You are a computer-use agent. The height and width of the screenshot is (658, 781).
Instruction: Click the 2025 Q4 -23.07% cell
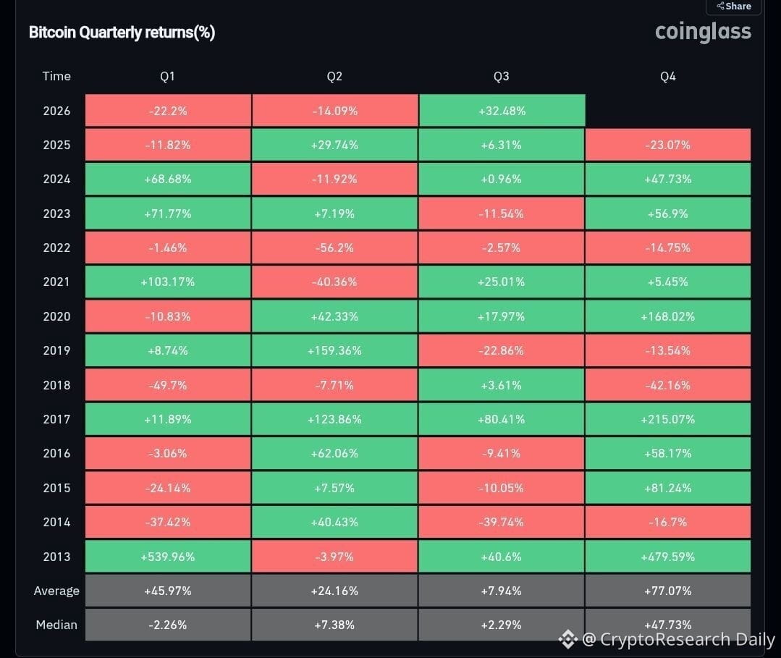(x=668, y=145)
